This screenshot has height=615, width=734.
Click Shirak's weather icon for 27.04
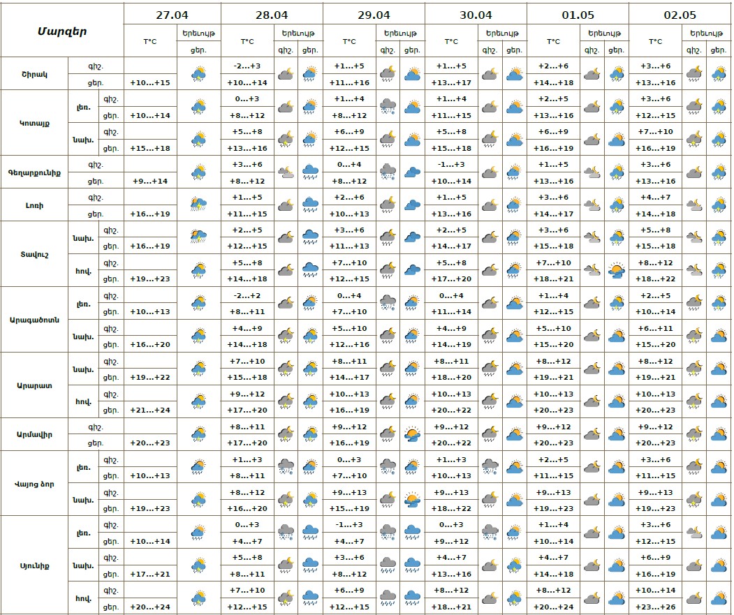click(x=199, y=73)
